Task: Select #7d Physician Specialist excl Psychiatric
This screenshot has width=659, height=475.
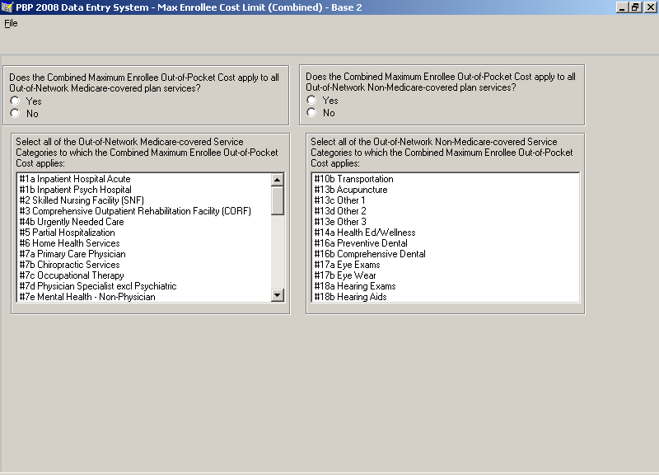Action: click(145, 286)
